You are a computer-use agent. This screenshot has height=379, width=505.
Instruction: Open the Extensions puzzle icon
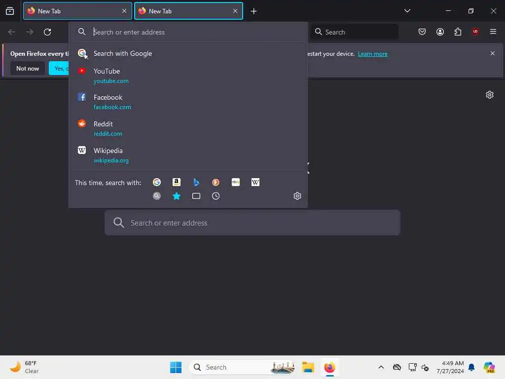pos(458,32)
